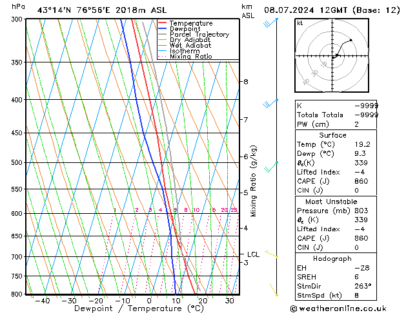The image size is (406, 313).
Task: Click the 30 temperature axis label
Action: tap(229, 301)
